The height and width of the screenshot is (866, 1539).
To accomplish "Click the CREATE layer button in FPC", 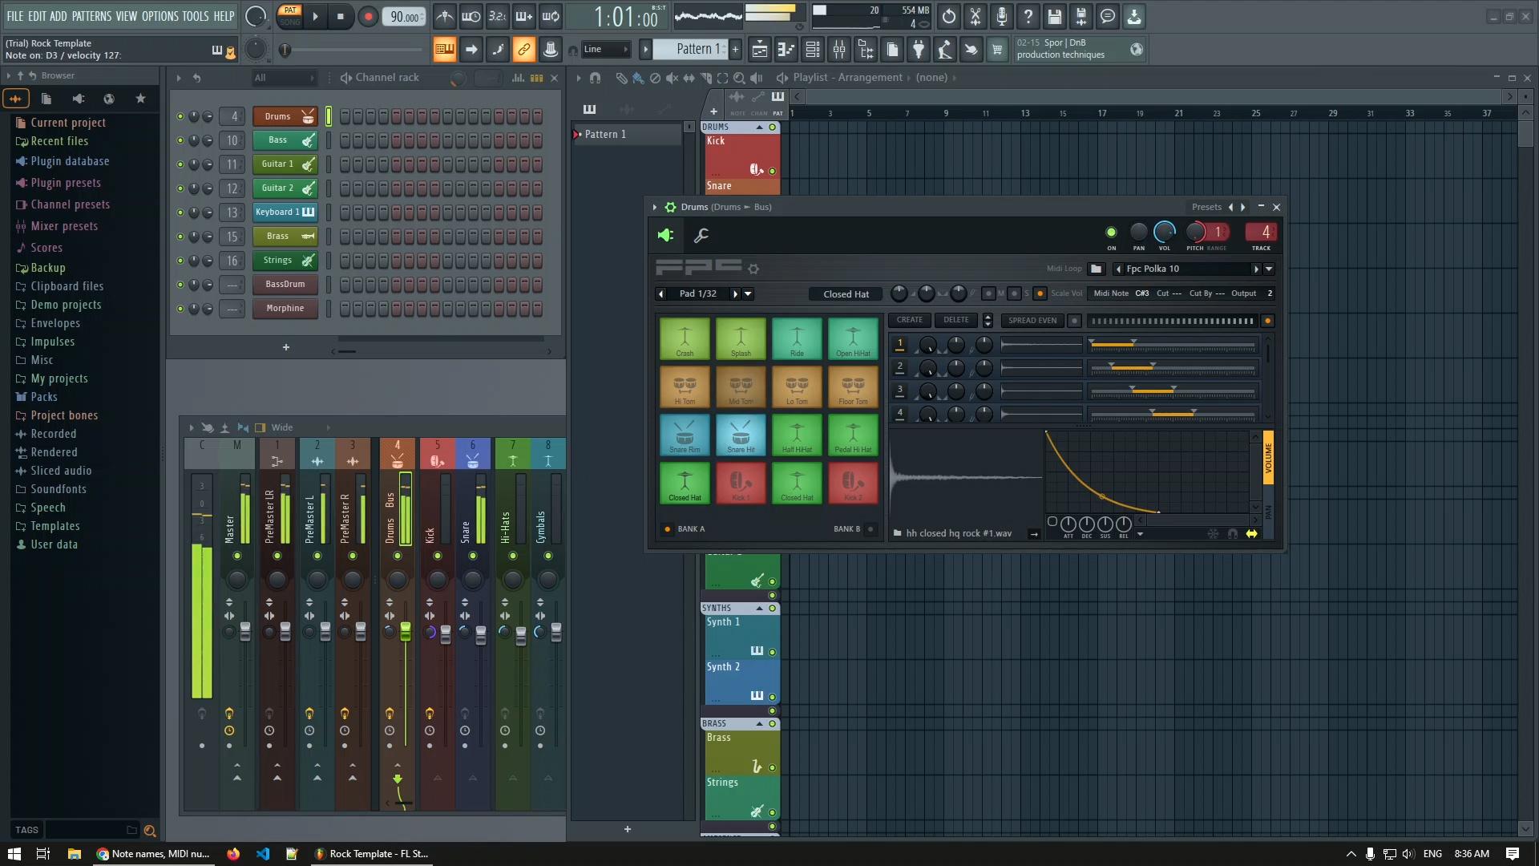I will click(909, 320).
